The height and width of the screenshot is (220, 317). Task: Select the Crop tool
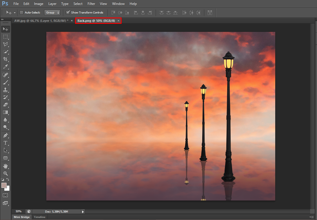coord(5,59)
